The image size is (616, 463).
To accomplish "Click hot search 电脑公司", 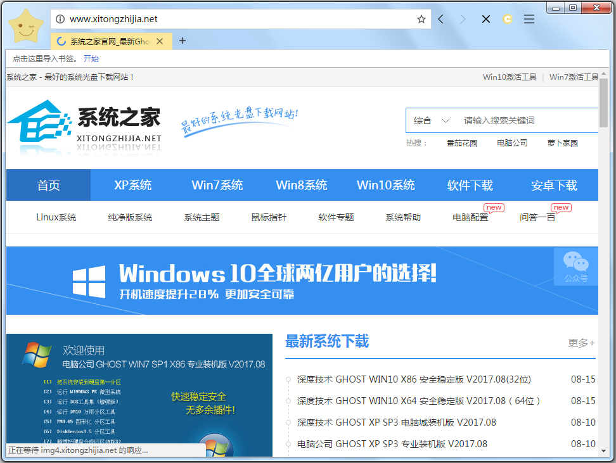I will click(512, 143).
